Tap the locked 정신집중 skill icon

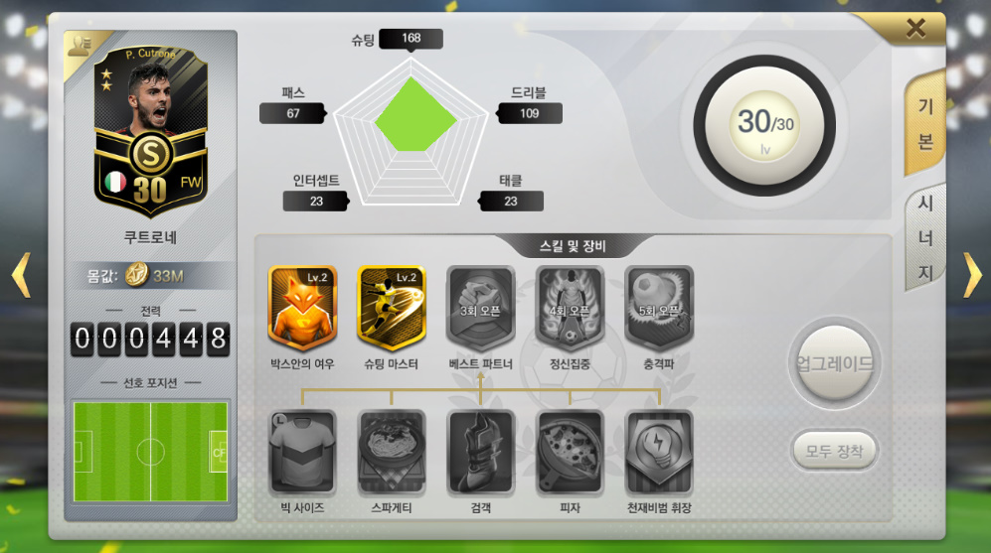(570, 308)
